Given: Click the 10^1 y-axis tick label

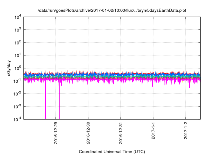Looking at the screenshot, I should click(18, 55).
